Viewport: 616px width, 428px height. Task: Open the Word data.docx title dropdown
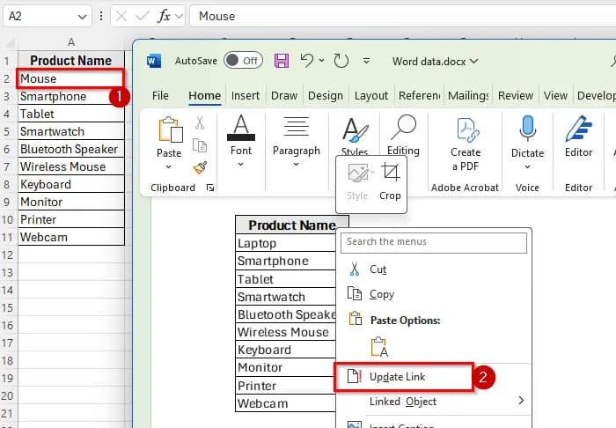(x=474, y=62)
